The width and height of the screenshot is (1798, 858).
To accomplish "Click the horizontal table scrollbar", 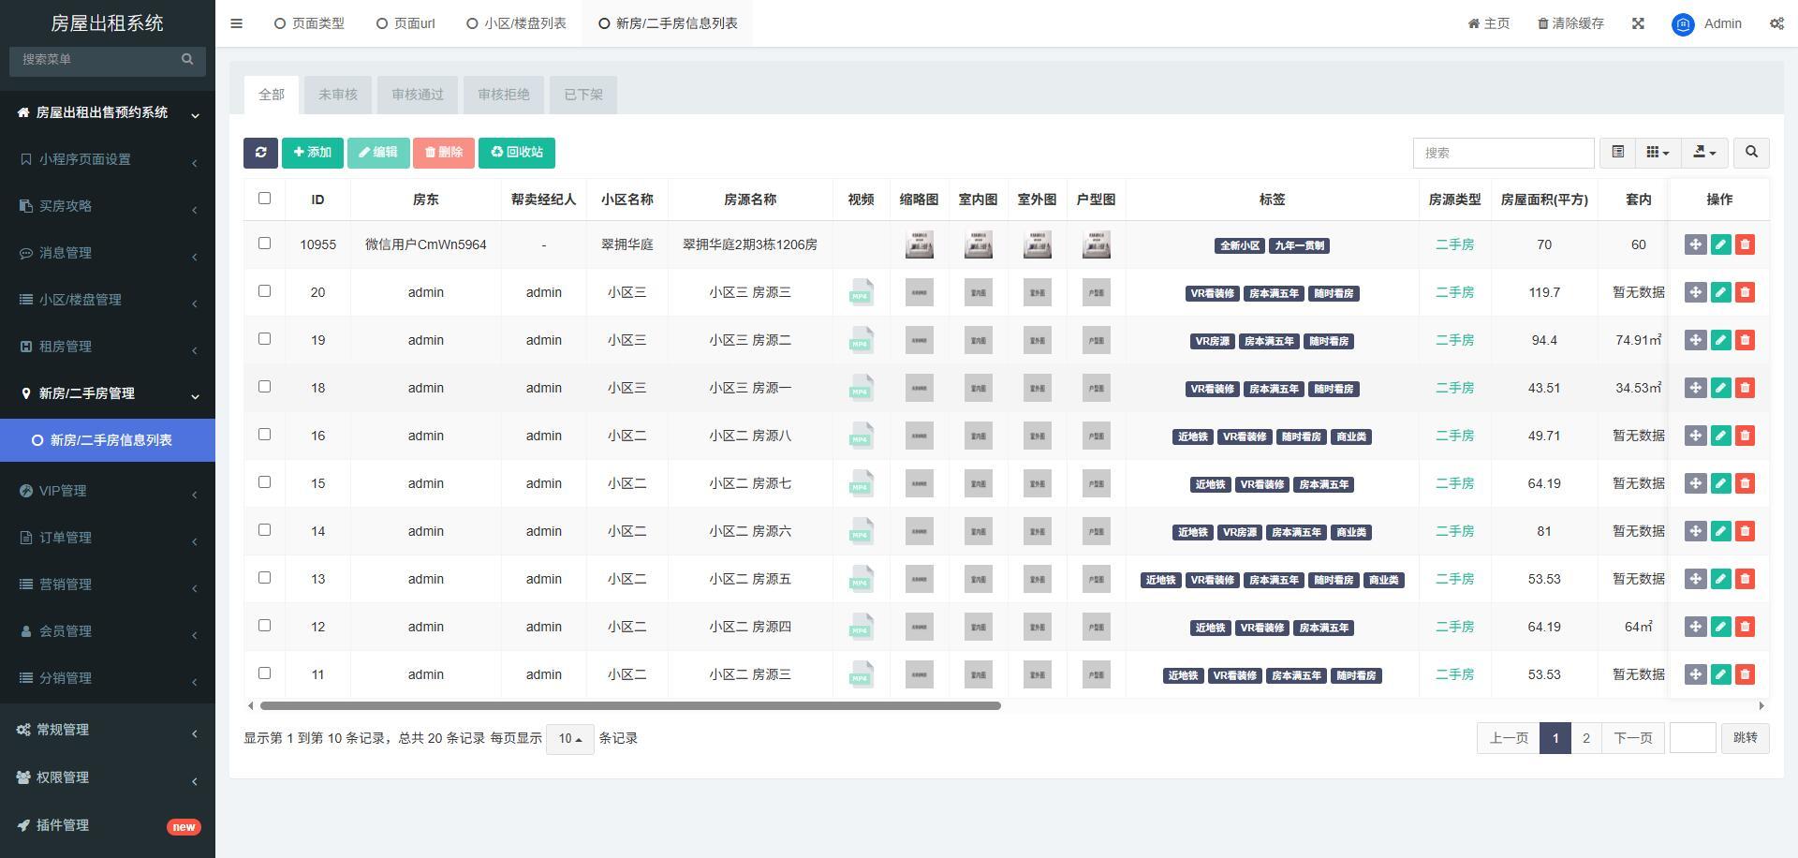I will tap(629, 705).
